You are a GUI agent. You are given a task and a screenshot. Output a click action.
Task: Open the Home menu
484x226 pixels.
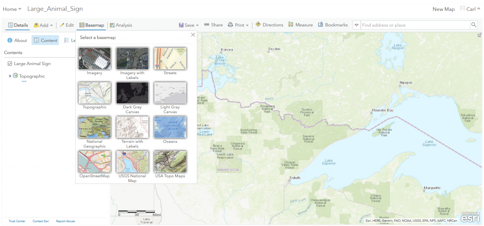pos(12,9)
